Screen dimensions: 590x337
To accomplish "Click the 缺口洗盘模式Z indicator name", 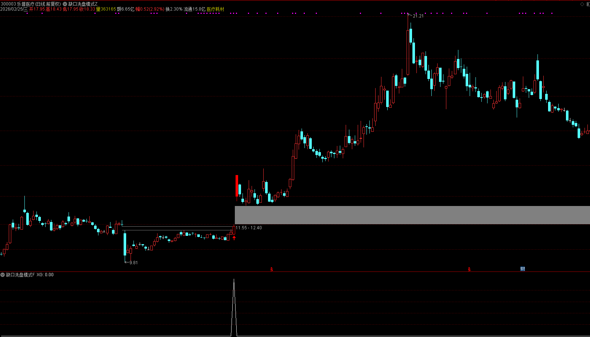I will click(x=83, y=4).
